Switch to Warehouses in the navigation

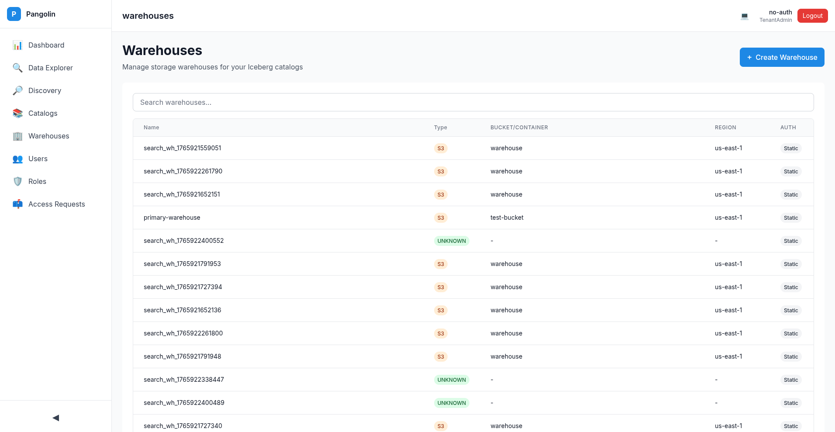(48, 136)
